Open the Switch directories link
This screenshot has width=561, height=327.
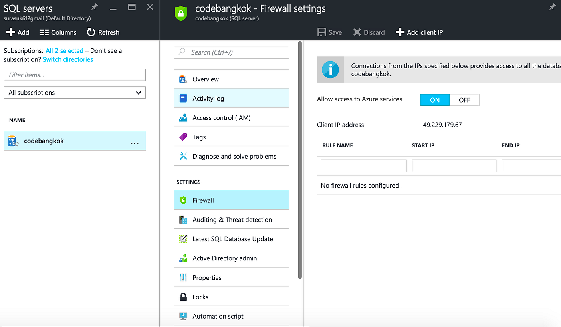pyautogui.click(x=68, y=59)
